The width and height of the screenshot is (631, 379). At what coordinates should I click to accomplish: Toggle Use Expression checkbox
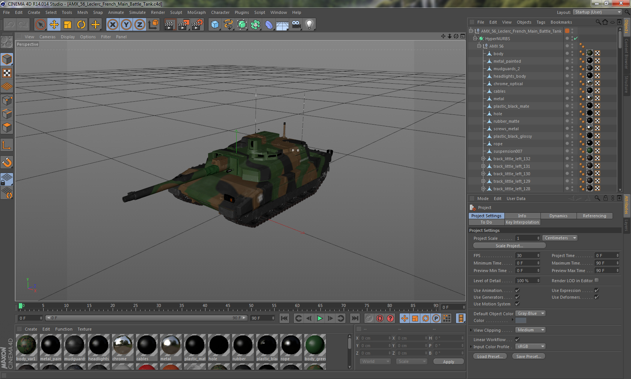point(596,290)
